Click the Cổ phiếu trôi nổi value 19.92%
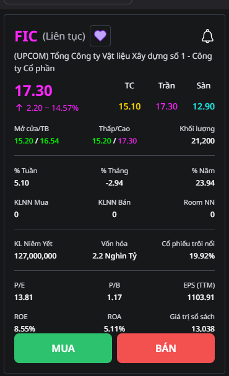Image resolution: width=229 pixels, height=376 pixels. pyautogui.click(x=202, y=256)
